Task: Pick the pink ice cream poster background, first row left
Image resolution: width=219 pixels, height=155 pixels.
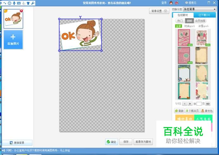Action: point(184,38)
